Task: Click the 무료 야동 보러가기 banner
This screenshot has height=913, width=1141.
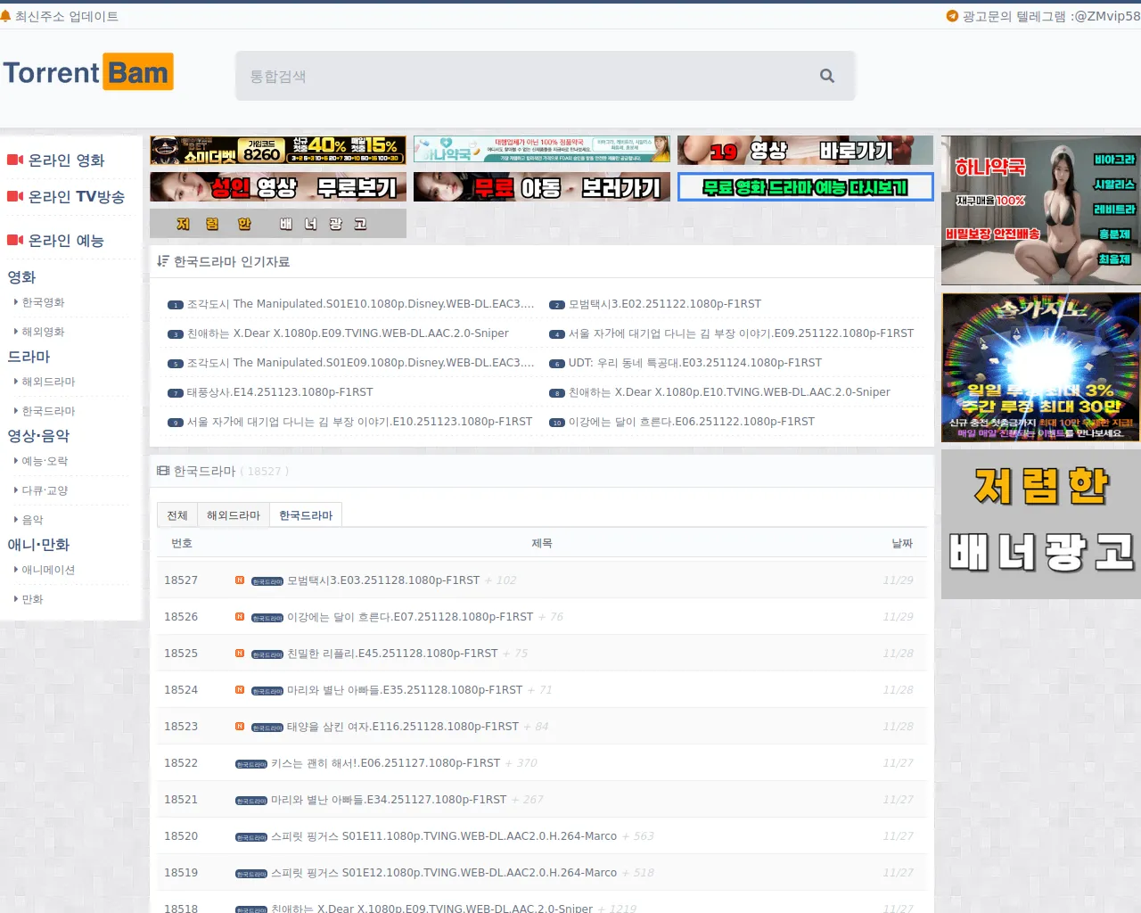Action: (x=542, y=187)
